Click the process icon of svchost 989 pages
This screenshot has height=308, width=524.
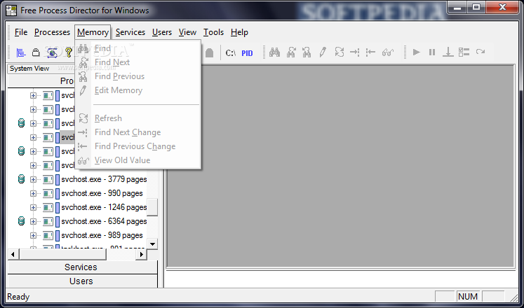(x=48, y=235)
